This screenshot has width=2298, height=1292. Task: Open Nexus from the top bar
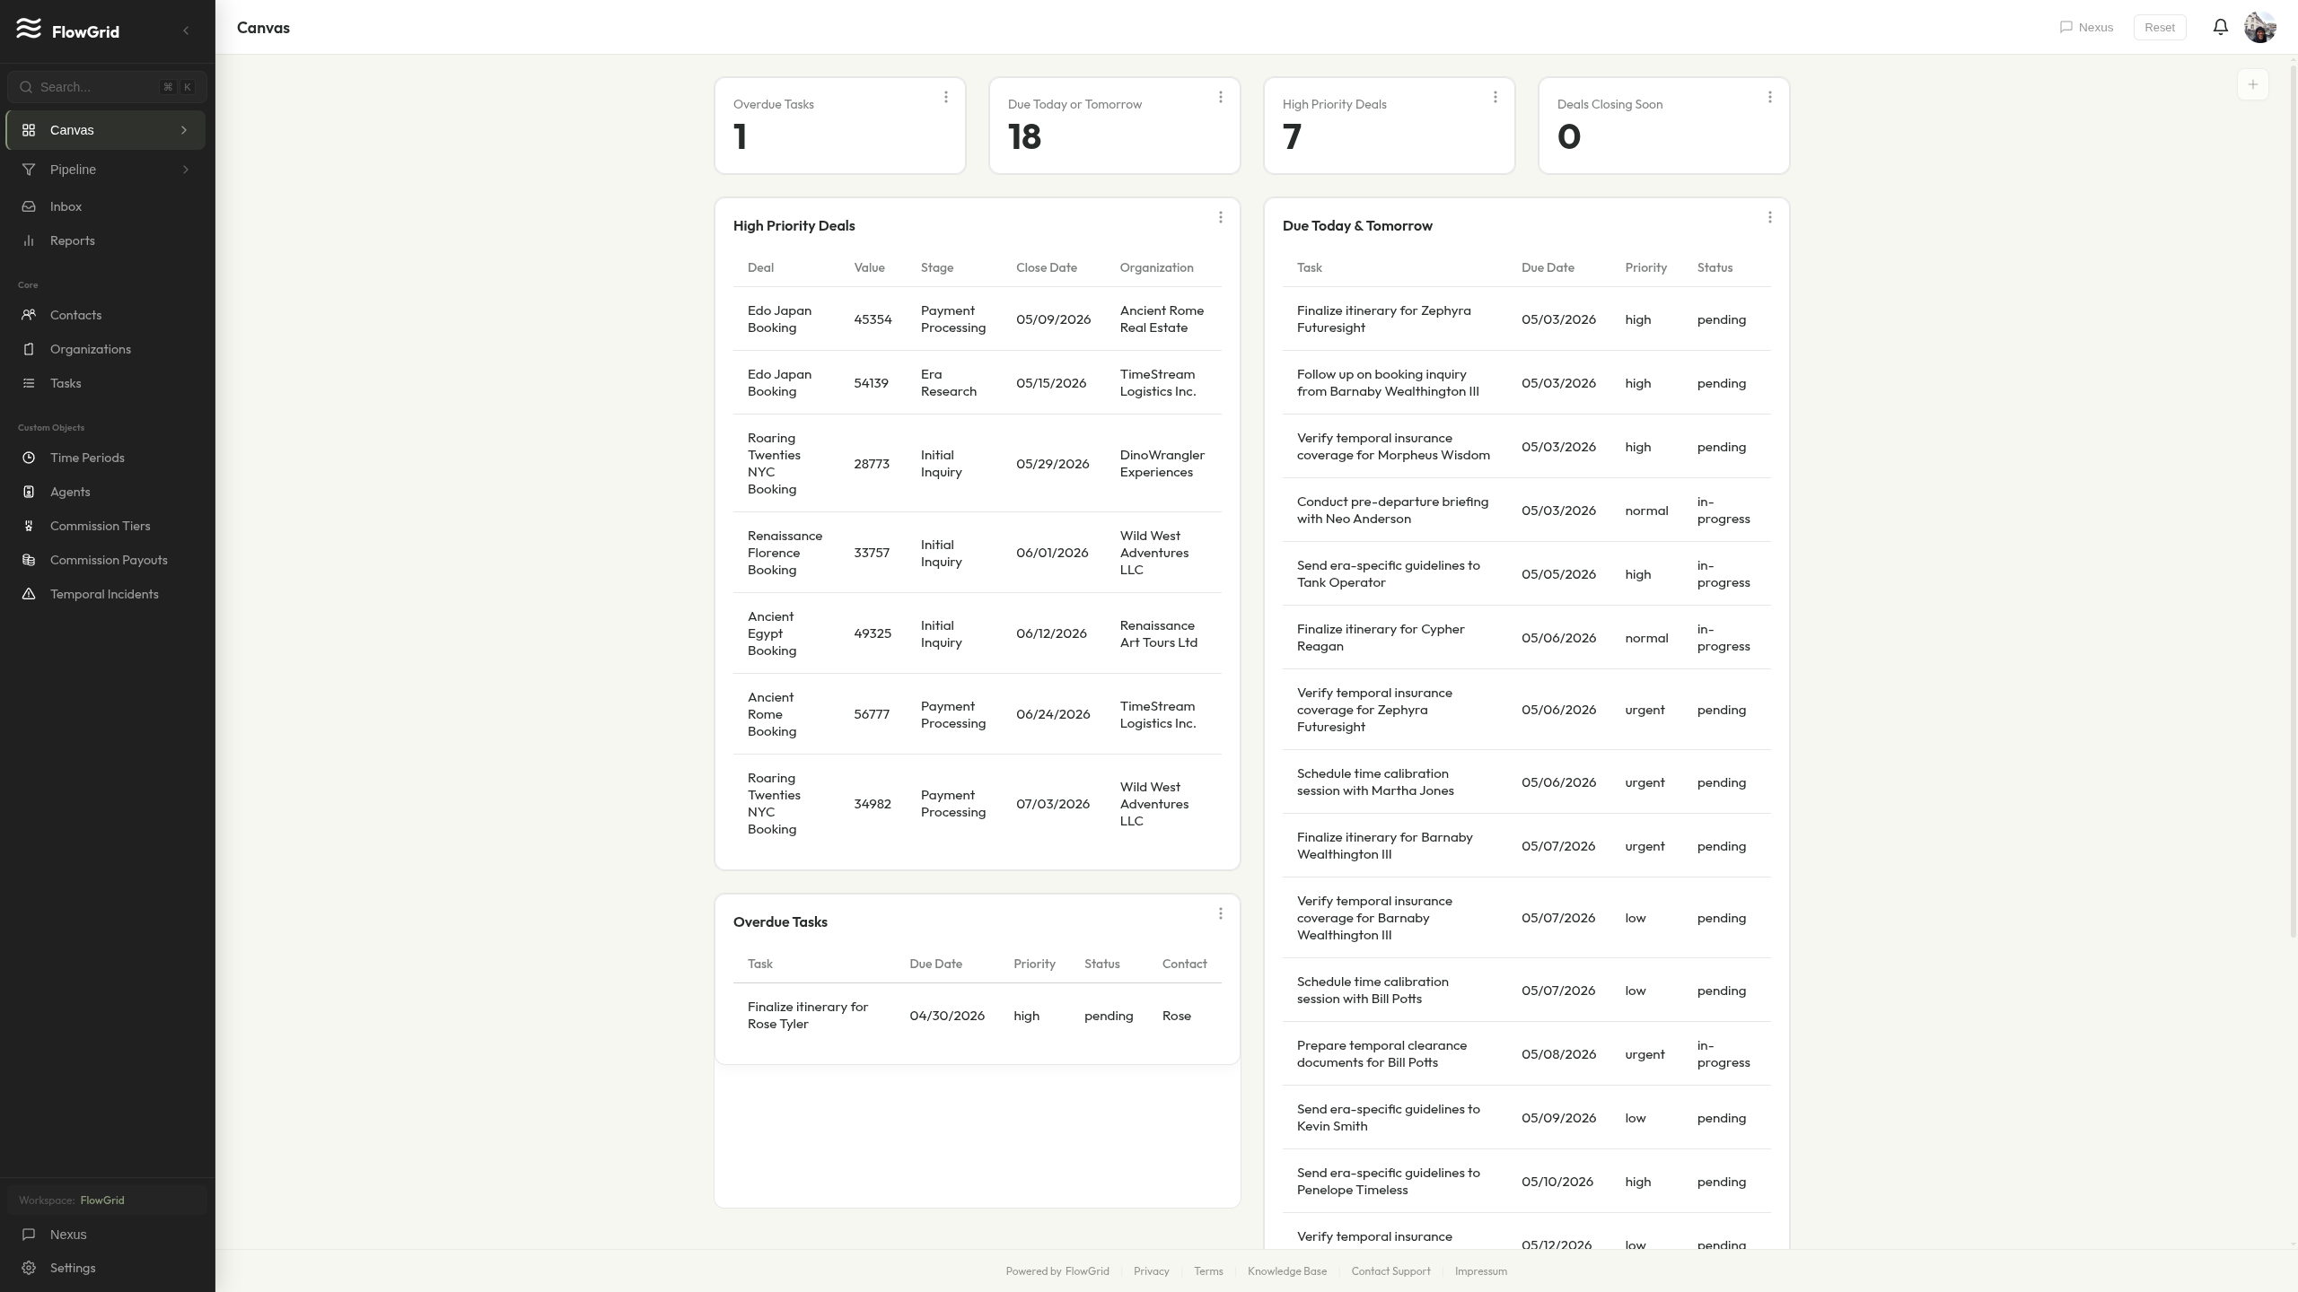pos(2086,27)
